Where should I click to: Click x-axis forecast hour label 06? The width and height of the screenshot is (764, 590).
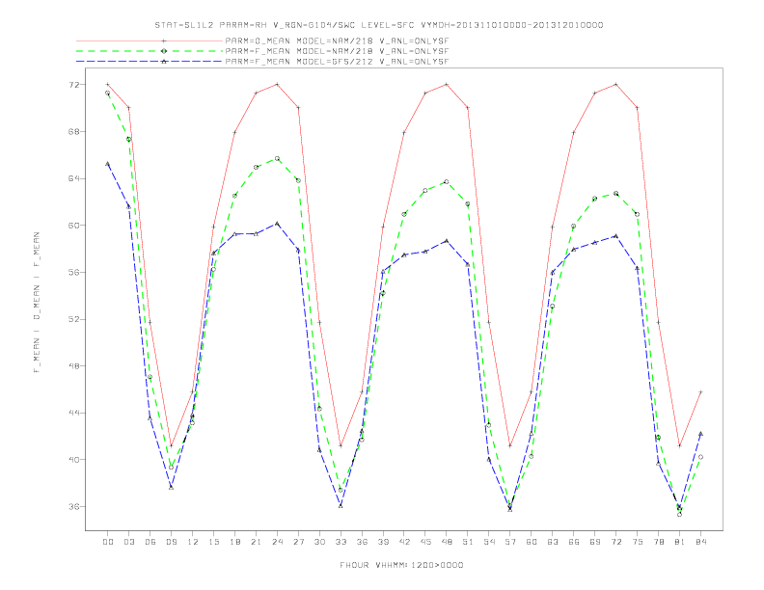[150, 542]
